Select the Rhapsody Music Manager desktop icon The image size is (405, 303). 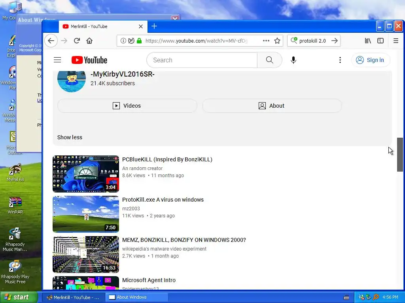click(15, 239)
